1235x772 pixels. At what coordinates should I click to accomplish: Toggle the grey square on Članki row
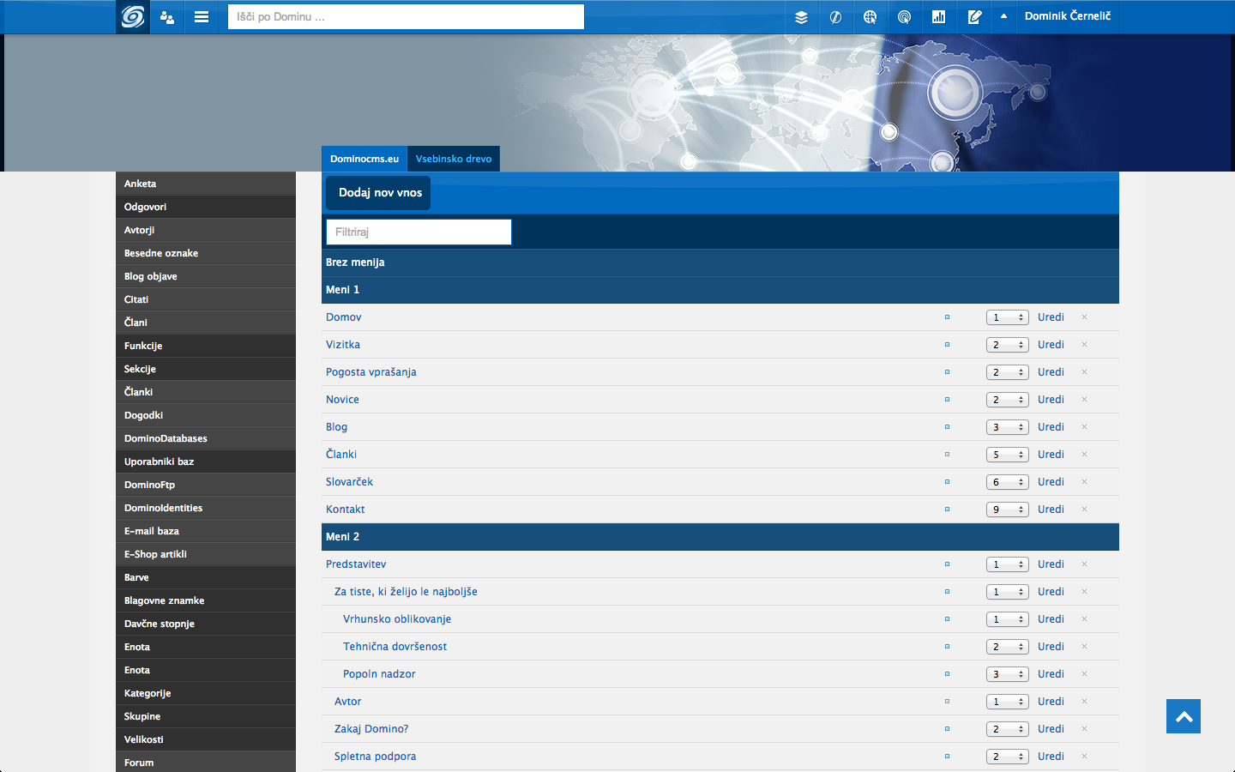click(x=947, y=455)
